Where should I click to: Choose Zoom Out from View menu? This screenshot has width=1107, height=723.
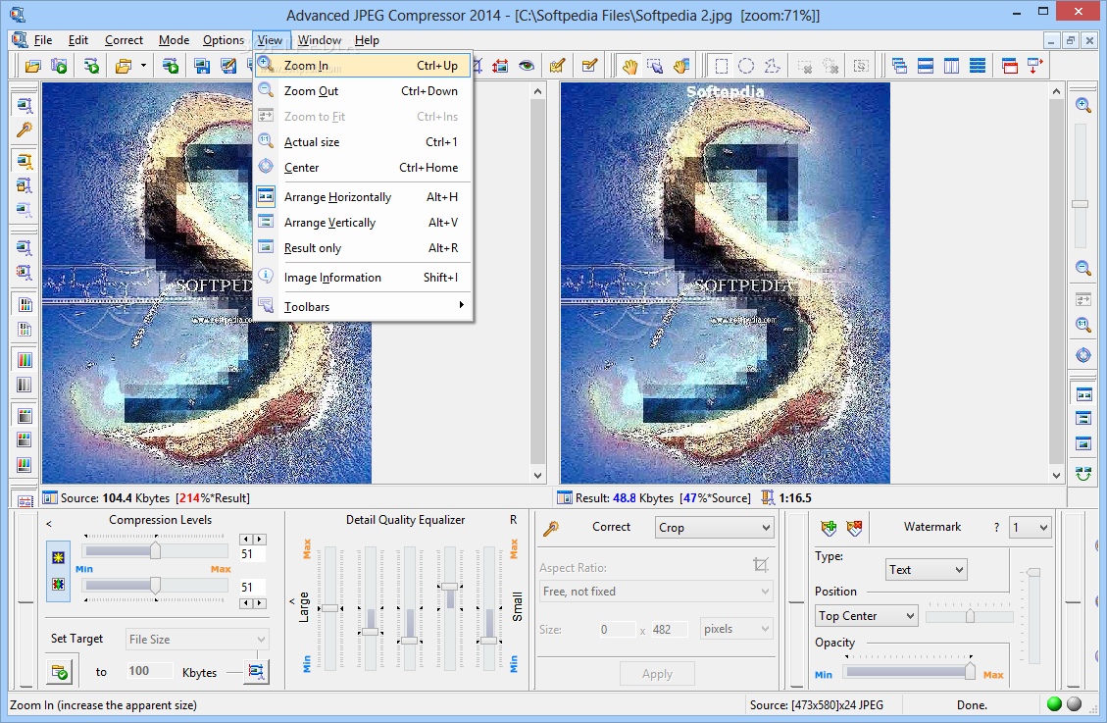coord(363,91)
